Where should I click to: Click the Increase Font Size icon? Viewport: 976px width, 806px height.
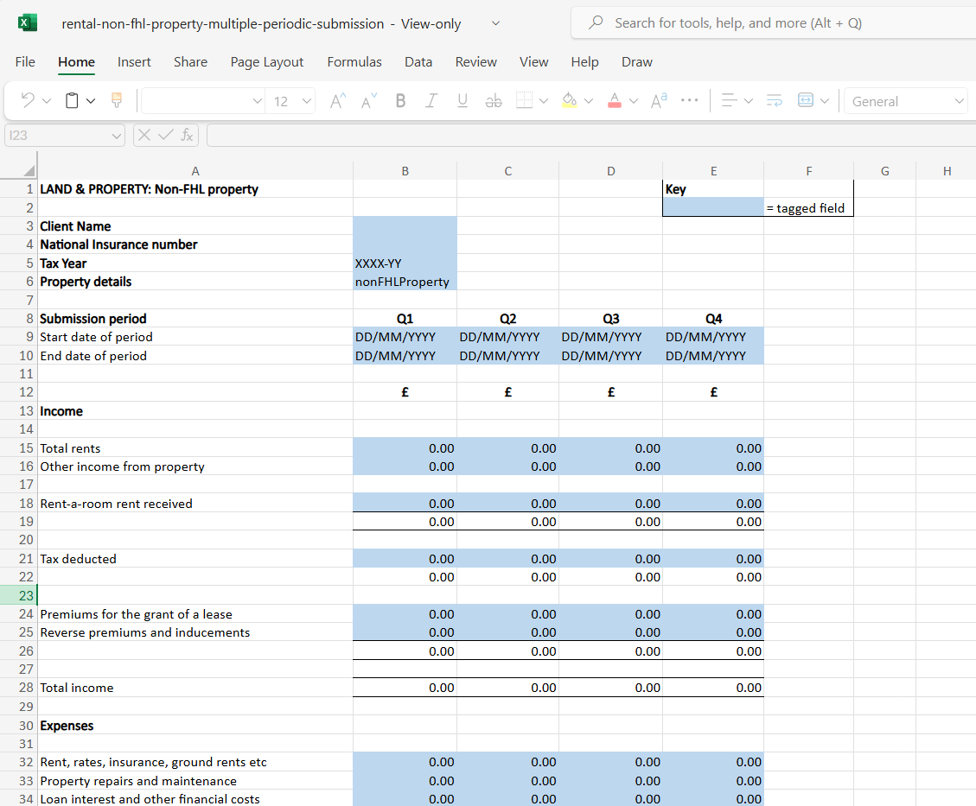[337, 100]
